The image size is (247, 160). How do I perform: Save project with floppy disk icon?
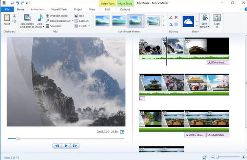coord(12,3)
